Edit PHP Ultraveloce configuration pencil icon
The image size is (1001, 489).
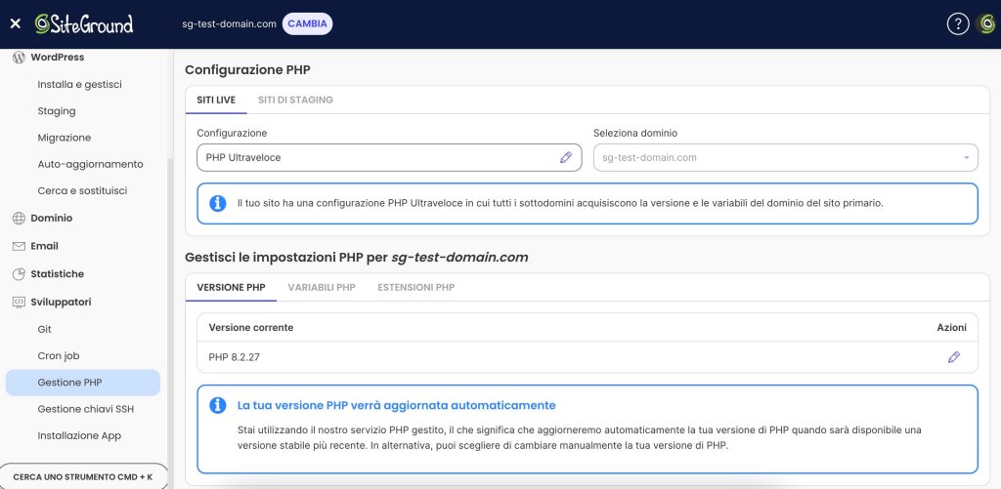click(566, 157)
